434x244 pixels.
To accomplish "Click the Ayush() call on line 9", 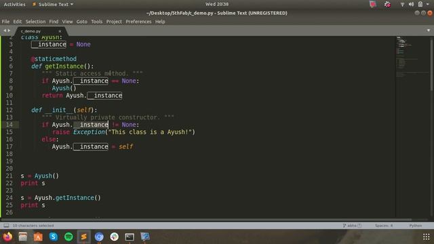I will (64, 88).
